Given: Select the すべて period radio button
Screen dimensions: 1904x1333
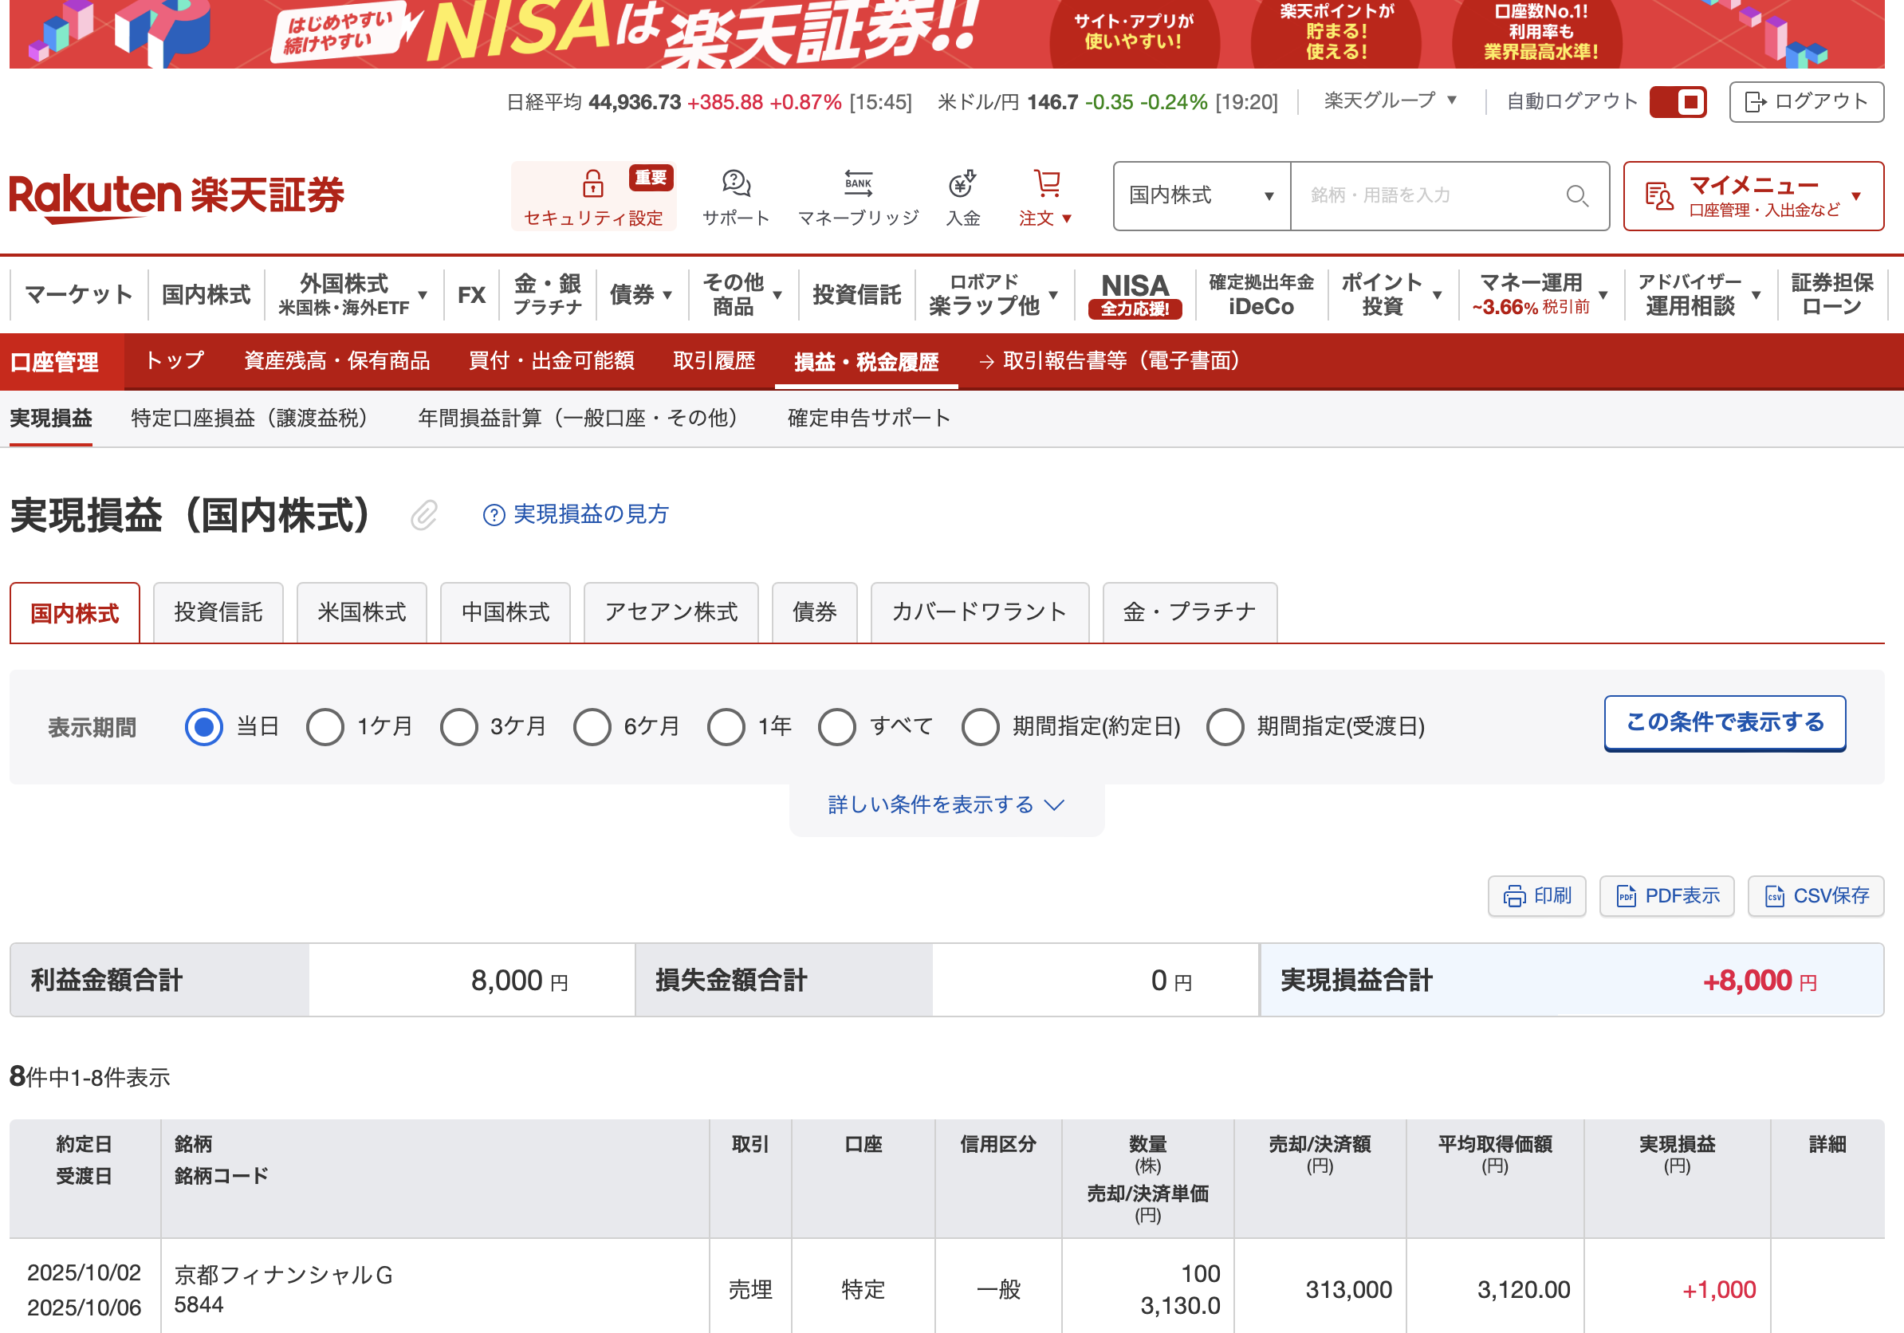Looking at the screenshot, I should [x=836, y=727].
